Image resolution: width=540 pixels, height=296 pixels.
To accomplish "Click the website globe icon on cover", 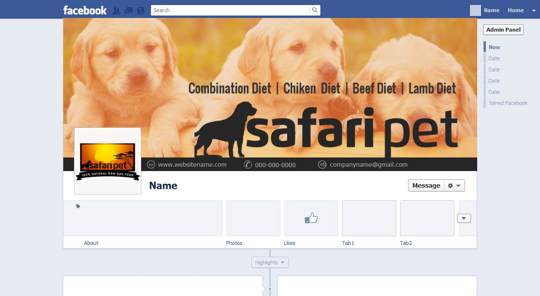I will click(151, 165).
